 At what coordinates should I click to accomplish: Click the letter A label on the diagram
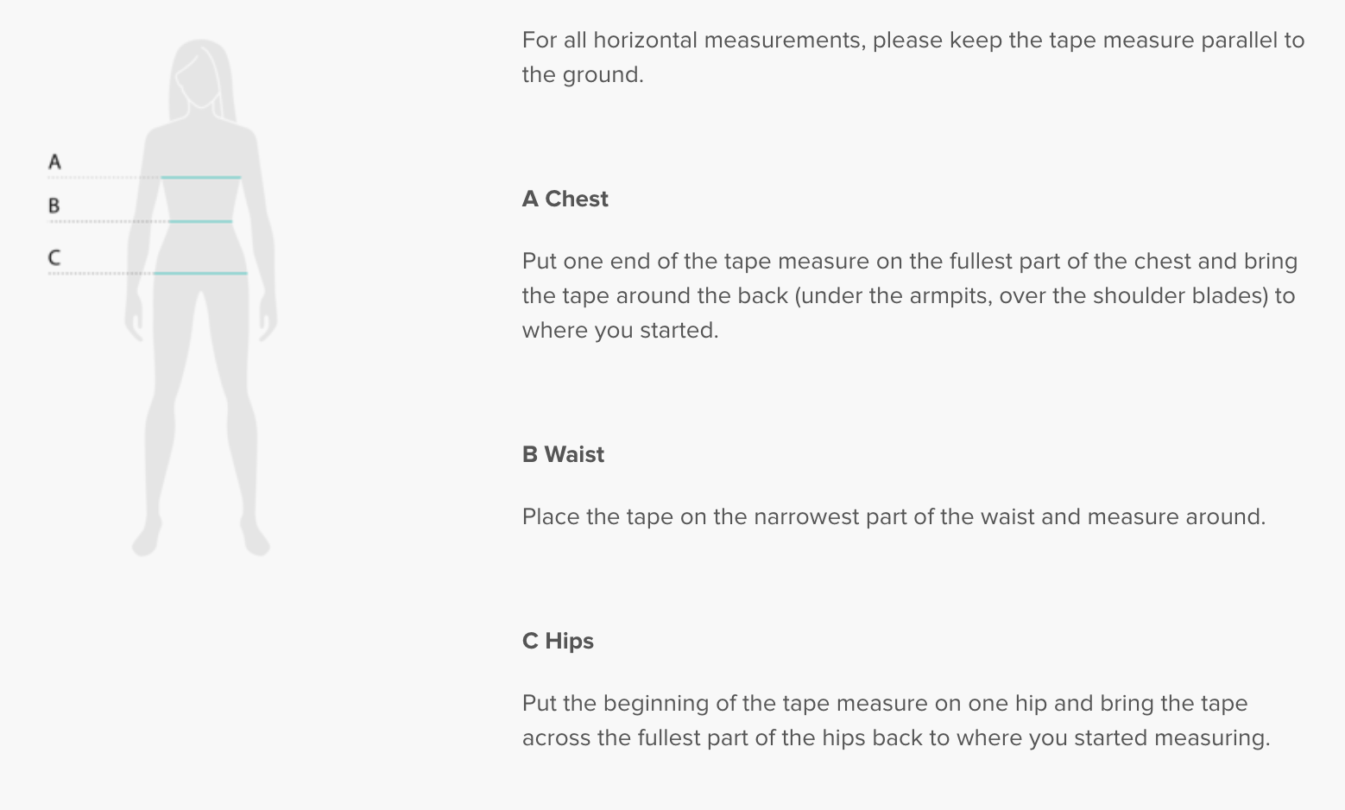(54, 161)
